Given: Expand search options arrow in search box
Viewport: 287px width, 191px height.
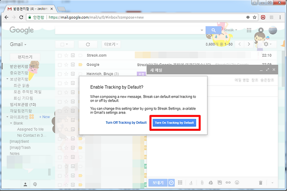Looking at the screenshot, I should click(x=202, y=30).
